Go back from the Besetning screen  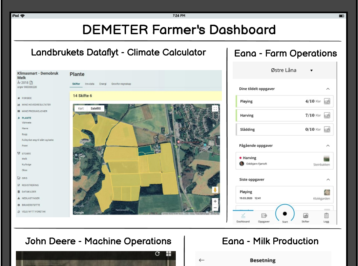pos(202,260)
